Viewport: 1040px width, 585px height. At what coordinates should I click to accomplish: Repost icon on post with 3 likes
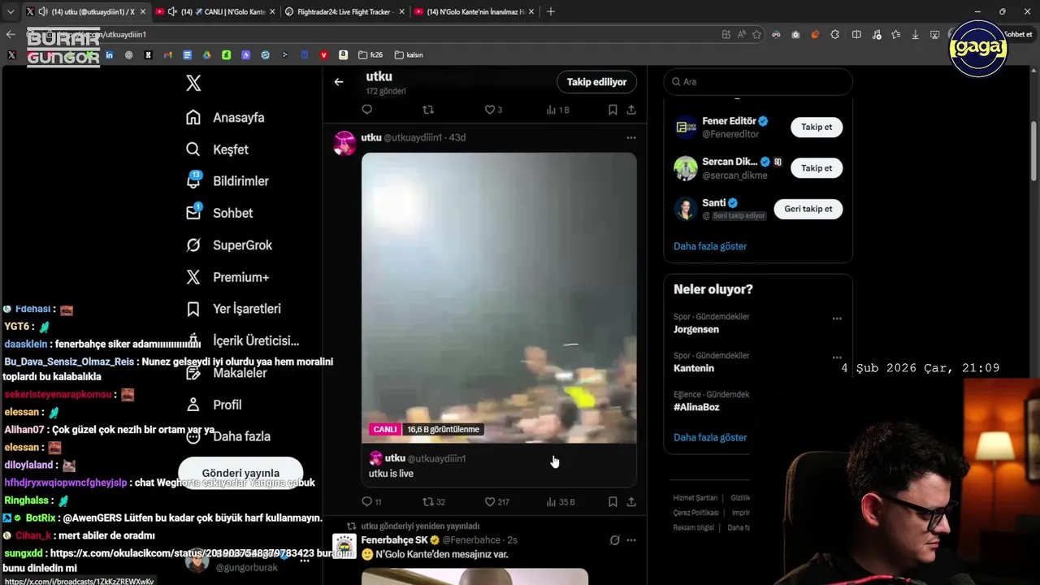[x=429, y=110]
